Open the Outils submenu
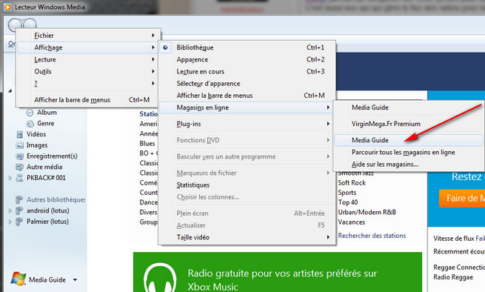Viewport: 485px width, 292px height. click(88, 72)
